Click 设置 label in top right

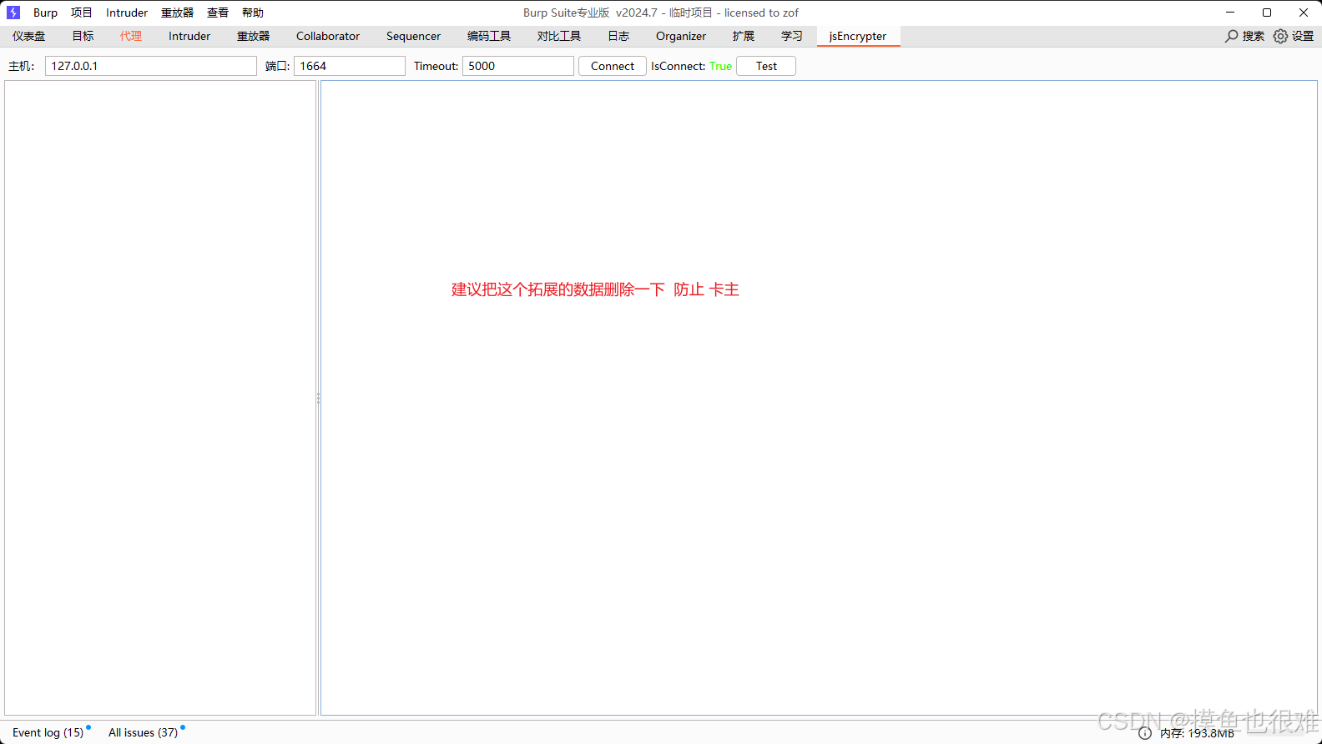click(1303, 36)
